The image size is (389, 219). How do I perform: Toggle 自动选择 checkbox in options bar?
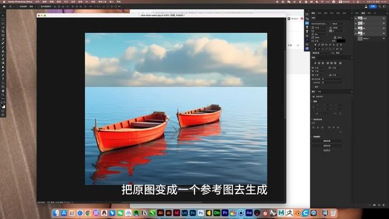tap(18, 7)
